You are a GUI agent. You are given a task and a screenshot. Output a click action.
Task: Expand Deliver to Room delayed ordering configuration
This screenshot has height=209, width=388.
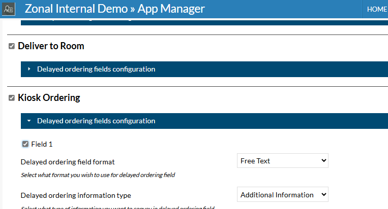204,69
